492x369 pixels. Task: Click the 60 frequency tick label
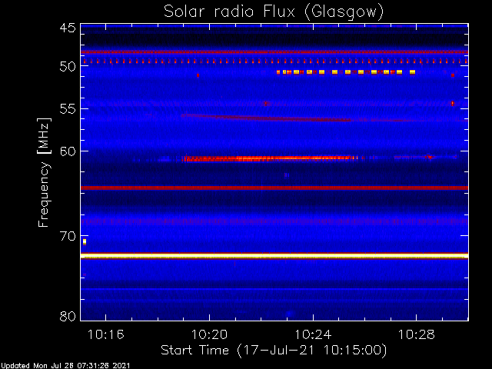click(x=68, y=151)
